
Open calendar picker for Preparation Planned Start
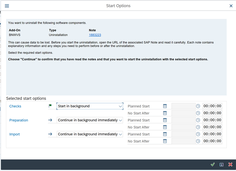(x=165, y=120)
